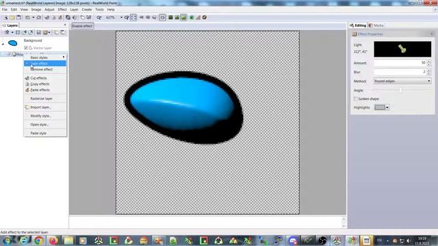
Task: Open the Undo history dropdown arrow
Action: click(x=33, y=17)
